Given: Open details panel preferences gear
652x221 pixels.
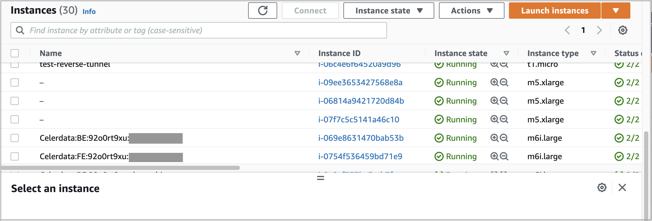Looking at the screenshot, I should click(602, 188).
